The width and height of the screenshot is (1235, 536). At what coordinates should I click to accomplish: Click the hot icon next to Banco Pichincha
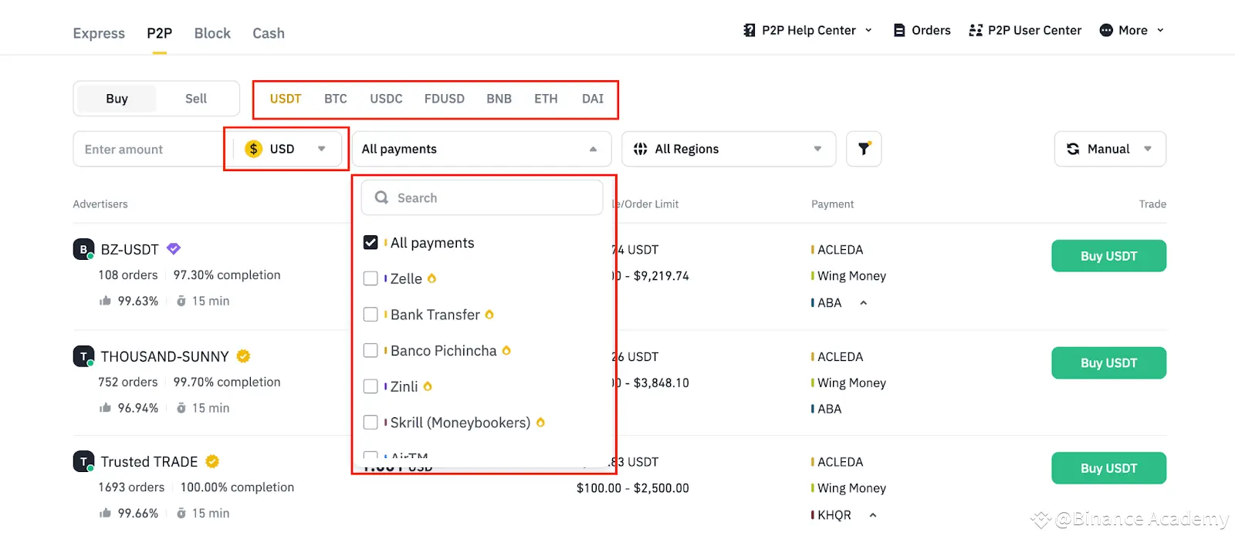tap(506, 350)
